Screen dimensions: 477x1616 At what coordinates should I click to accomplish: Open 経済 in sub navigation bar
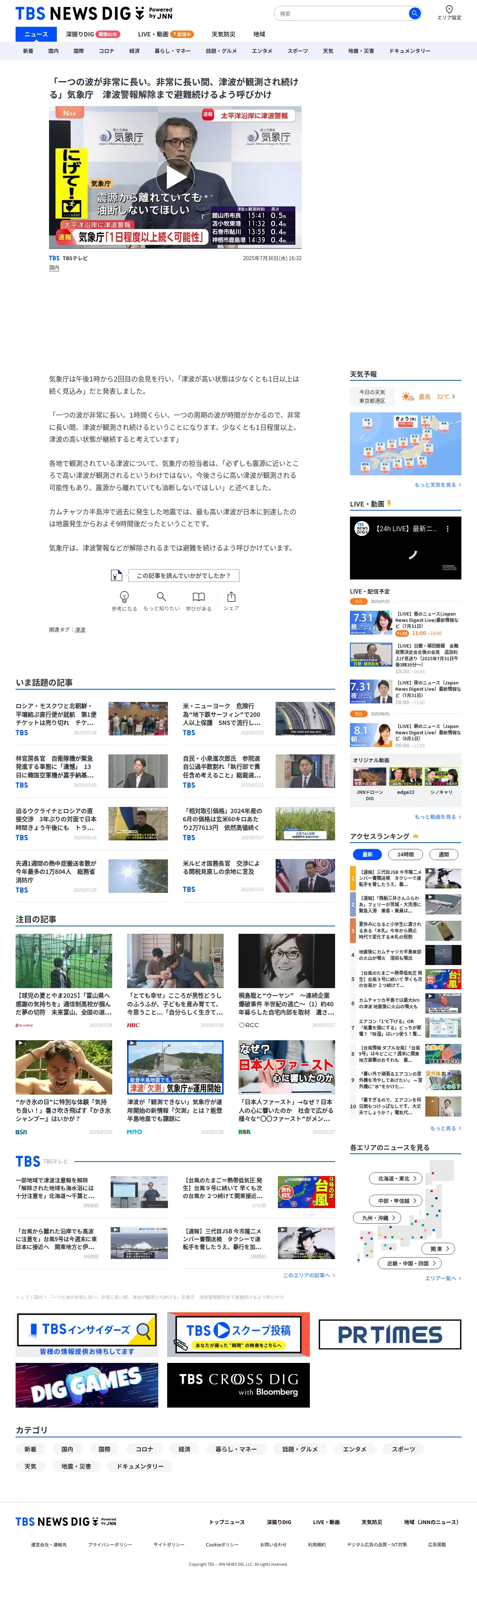click(134, 51)
